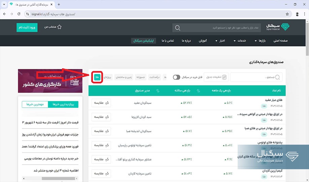Open آموزش in the nav bar

click(x=203, y=41)
